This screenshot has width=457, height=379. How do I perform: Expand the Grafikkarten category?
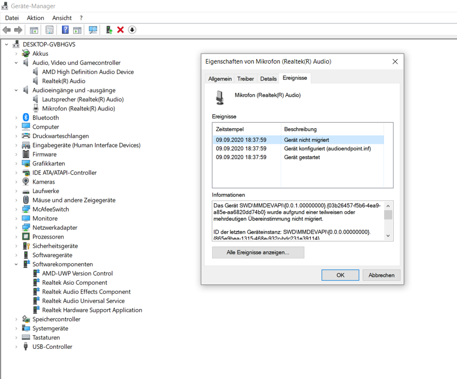pyautogui.click(x=16, y=164)
